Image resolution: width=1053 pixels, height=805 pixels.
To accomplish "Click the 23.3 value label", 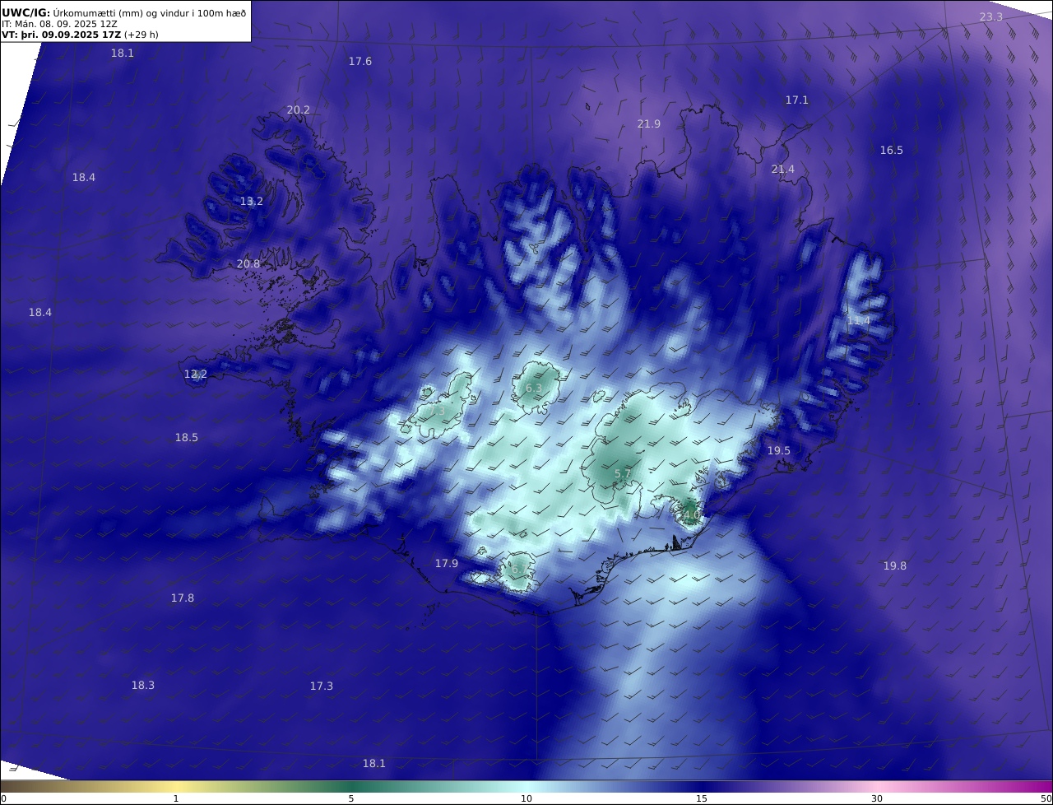I will (991, 17).
